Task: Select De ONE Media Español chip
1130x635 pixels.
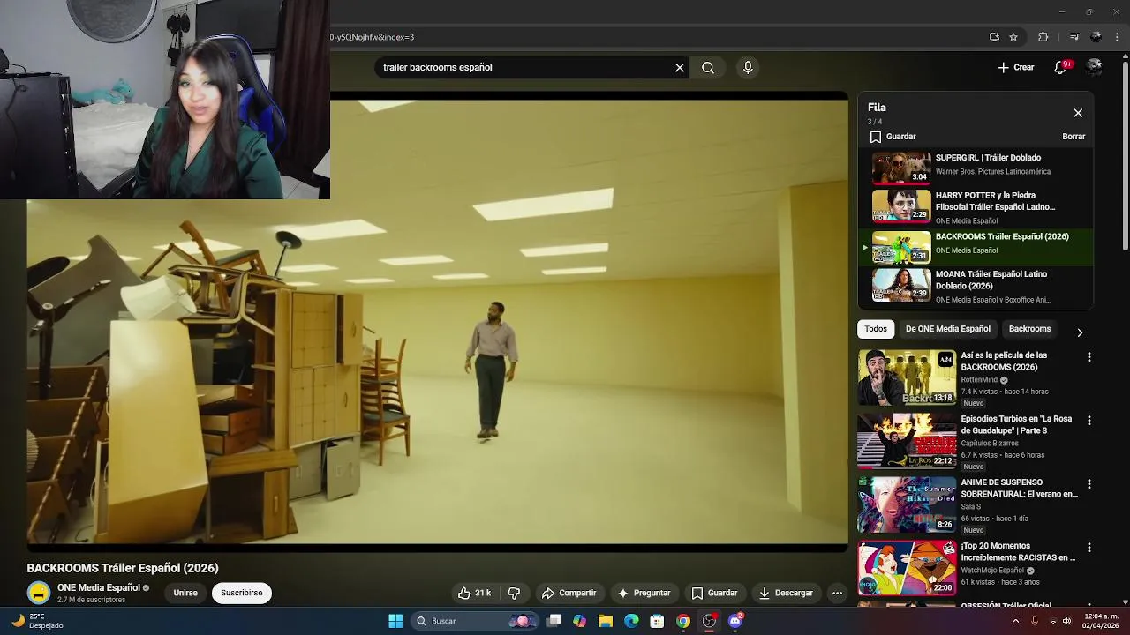Action: click(948, 329)
